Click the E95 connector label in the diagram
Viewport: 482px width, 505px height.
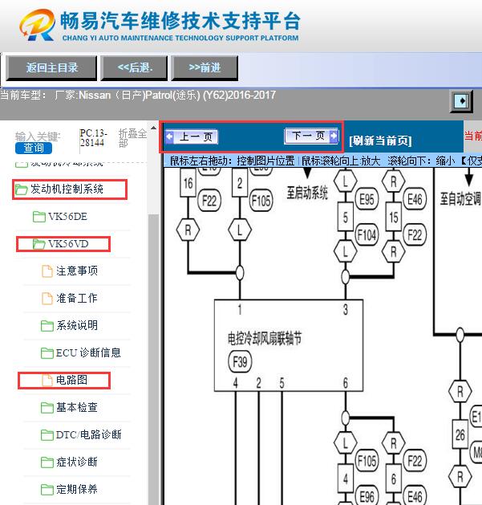coord(367,199)
